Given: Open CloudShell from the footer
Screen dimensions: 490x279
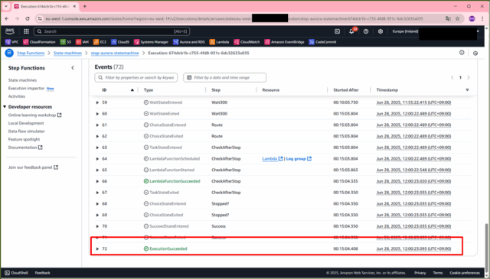Looking at the screenshot, I should click(x=16, y=273).
